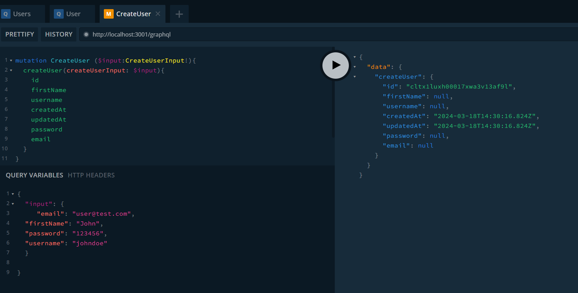578x293 pixels.
Task: Focus the endpoint URL field localhost:3001/graphql
Action: click(x=328, y=34)
